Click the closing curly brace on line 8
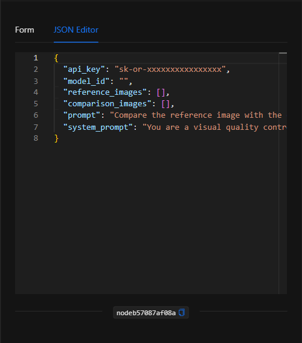This screenshot has height=343, width=302. coord(56,138)
